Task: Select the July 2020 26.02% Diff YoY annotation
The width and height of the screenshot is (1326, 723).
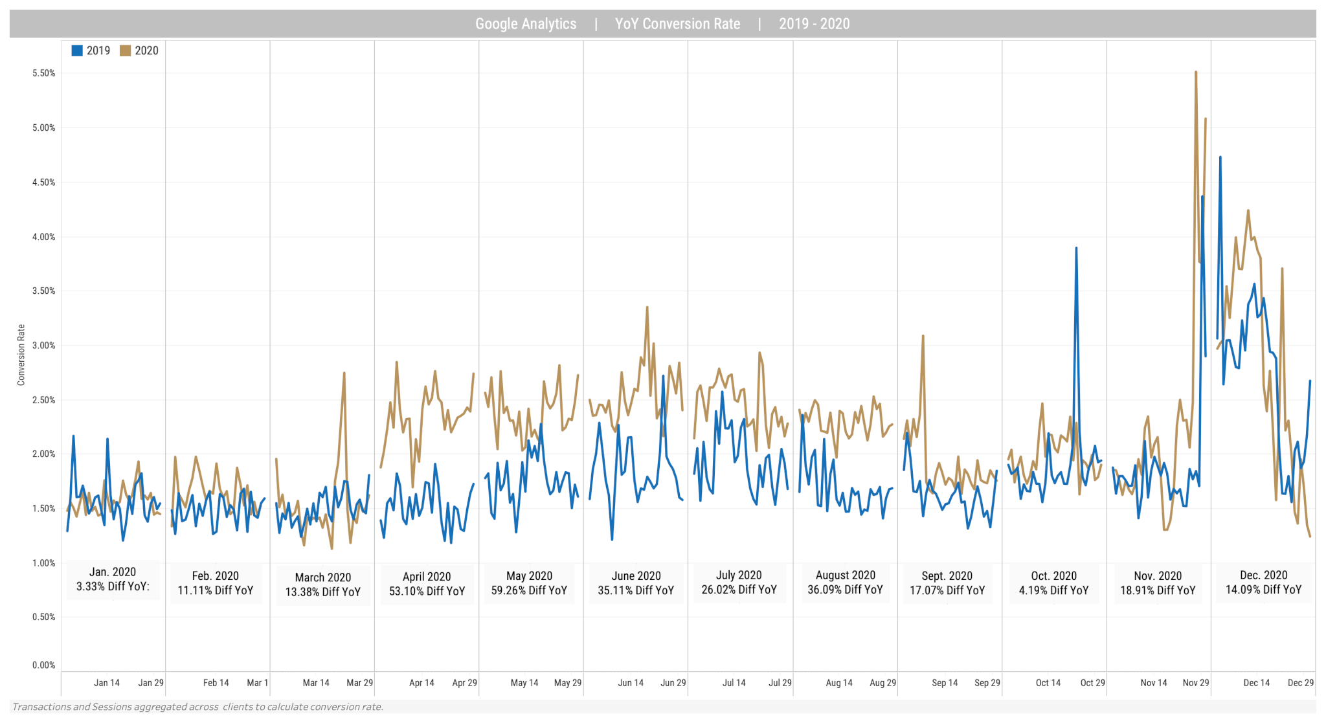Action: point(739,583)
